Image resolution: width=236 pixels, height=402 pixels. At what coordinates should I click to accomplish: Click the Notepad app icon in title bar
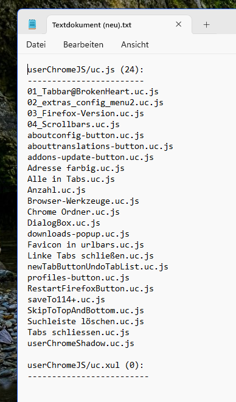click(x=32, y=24)
